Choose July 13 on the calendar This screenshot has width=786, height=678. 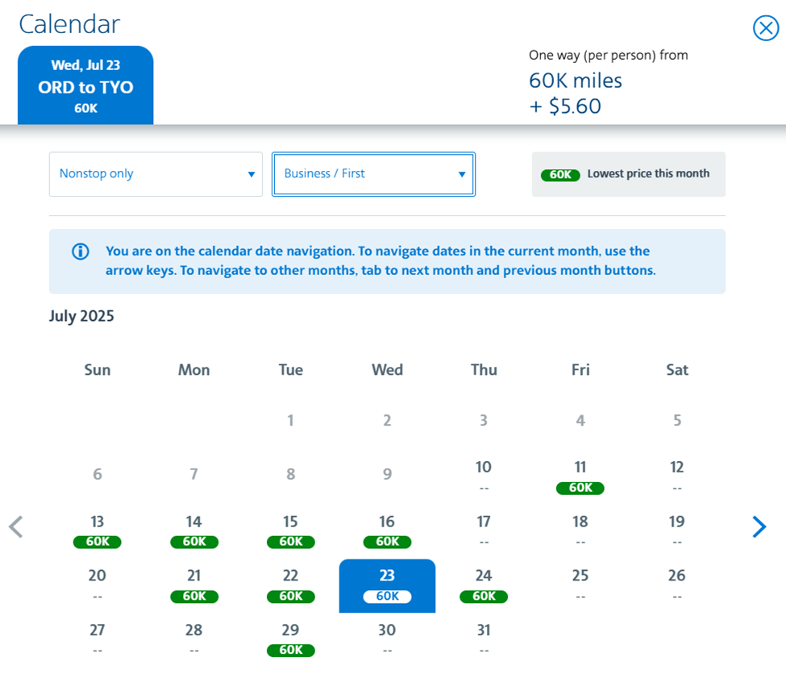click(98, 530)
